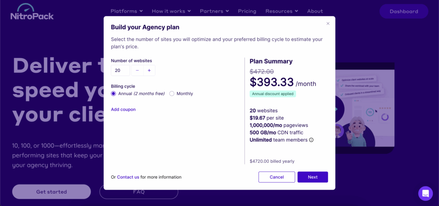Expand the Platforms menu
The height and width of the screenshot is (206, 439).
coord(126,11)
